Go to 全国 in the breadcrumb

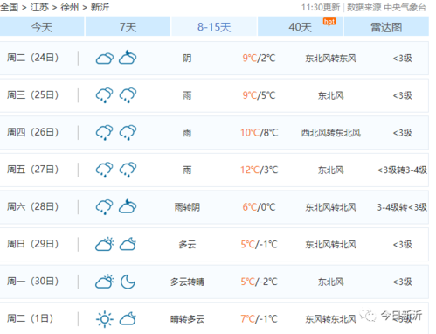[x=9, y=7]
